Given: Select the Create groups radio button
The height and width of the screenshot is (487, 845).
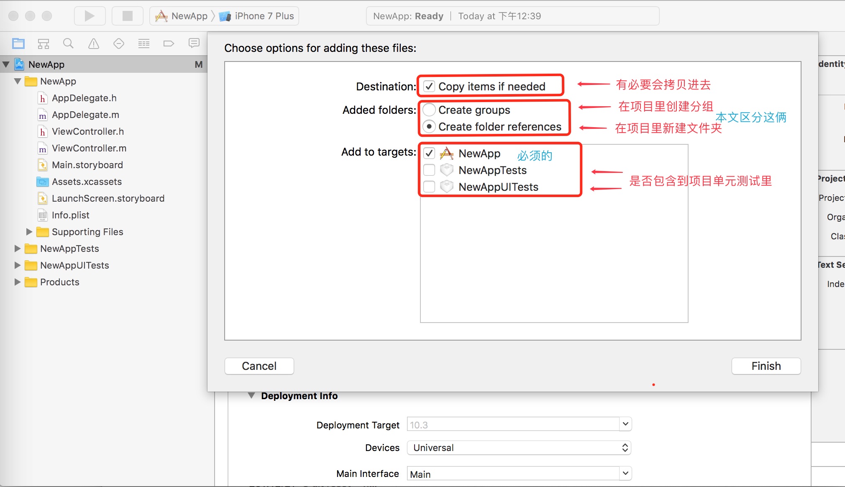Looking at the screenshot, I should 429,110.
